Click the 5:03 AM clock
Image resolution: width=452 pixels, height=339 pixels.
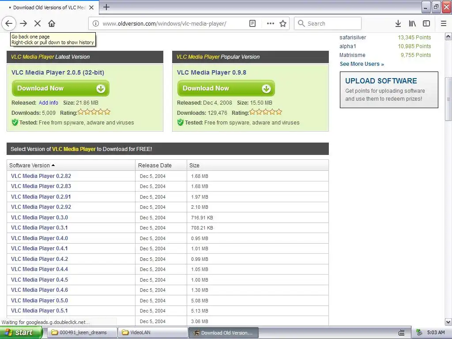tap(436, 332)
